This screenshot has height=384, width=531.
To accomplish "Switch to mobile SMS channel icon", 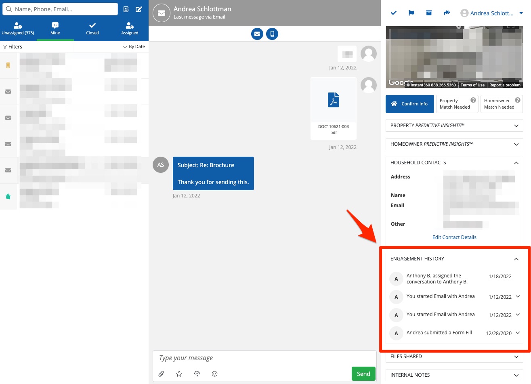I will (272, 34).
